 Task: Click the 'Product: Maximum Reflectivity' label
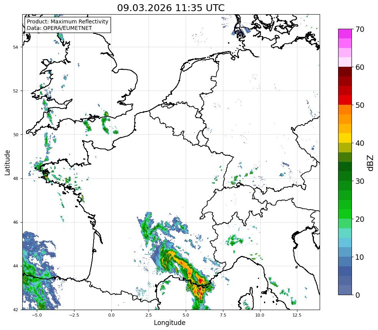pyautogui.click(x=68, y=21)
